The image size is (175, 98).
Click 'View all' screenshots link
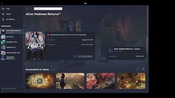[52, 70]
